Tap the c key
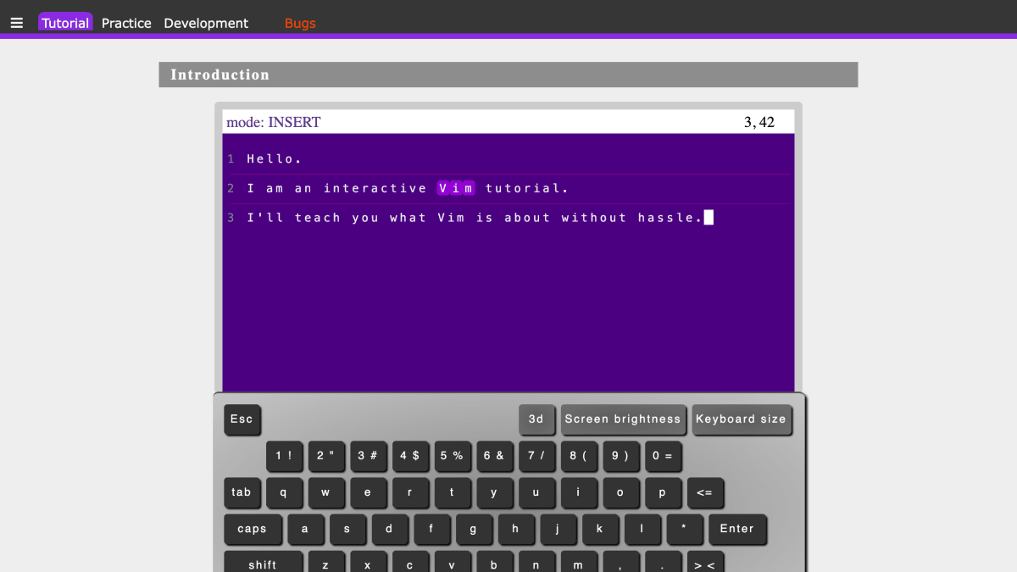 point(410,562)
